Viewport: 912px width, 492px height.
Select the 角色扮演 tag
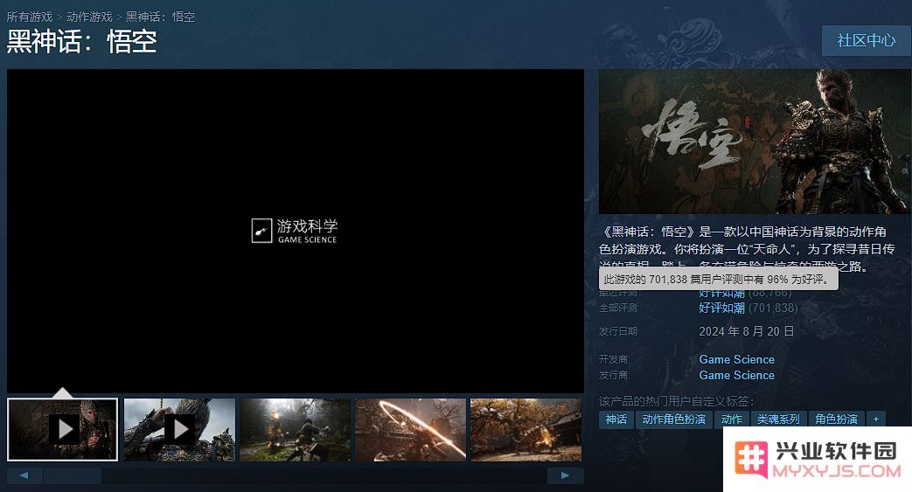[x=836, y=419]
